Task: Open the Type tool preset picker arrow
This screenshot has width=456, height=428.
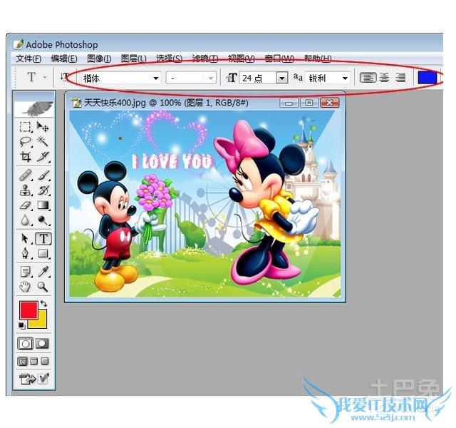Action: pyautogui.click(x=44, y=78)
